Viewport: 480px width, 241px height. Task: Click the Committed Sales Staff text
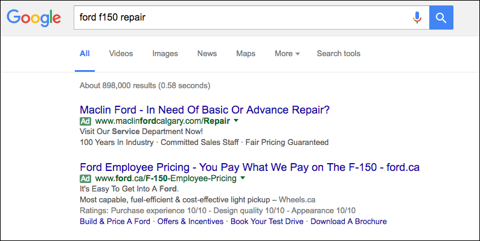coord(200,143)
